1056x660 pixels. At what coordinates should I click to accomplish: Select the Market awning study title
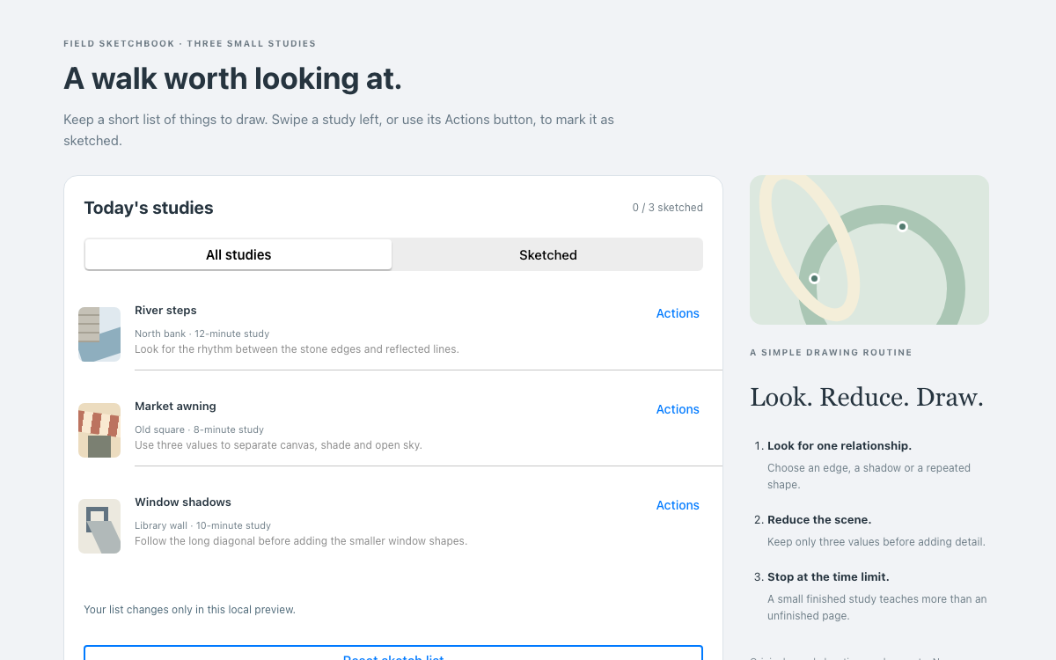(x=175, y=407)
